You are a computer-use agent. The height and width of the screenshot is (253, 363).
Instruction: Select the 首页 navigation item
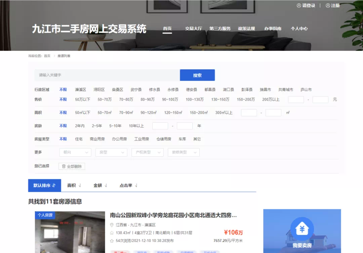coord(167,28)
